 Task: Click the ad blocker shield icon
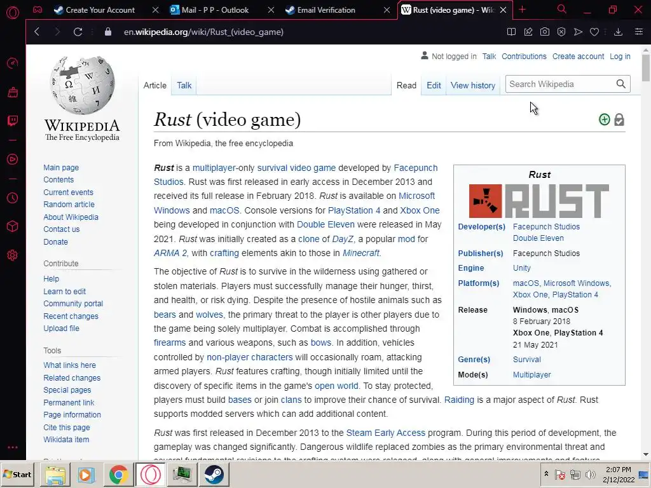tap(561, 32)
